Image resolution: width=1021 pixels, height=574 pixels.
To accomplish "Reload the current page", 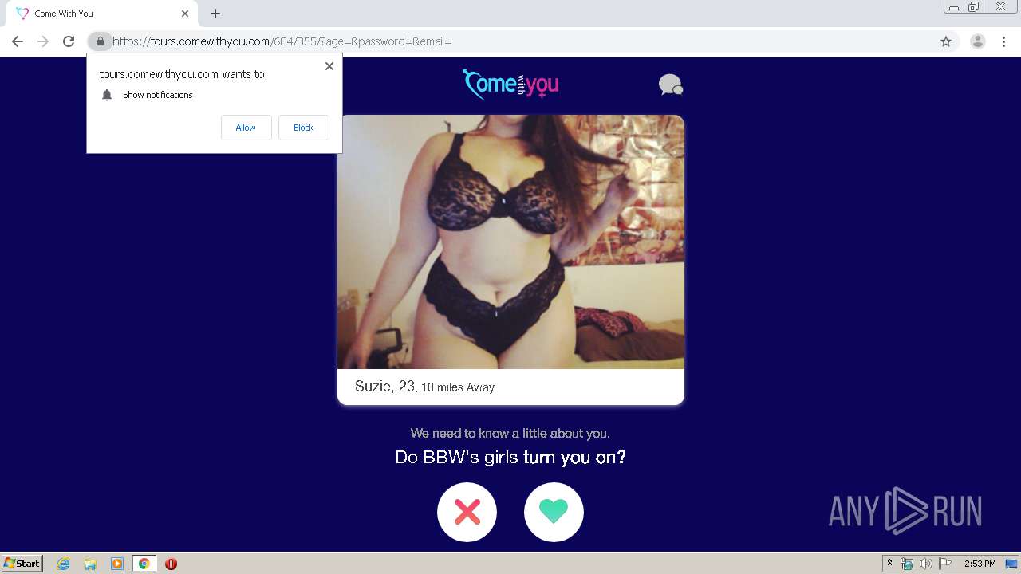I will 69,41.
